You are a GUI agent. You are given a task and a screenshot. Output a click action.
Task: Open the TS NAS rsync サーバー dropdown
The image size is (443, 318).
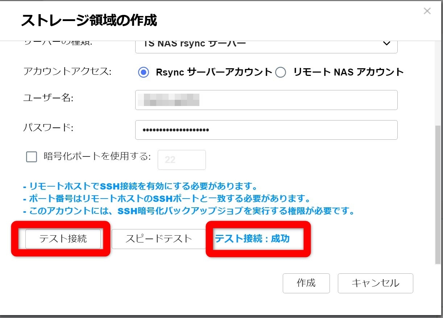[266, 44]
